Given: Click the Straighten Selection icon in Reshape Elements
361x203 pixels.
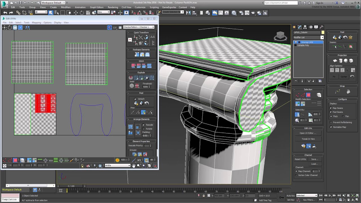Looking at the screenshot, I should pyautogui.click(x=137, y=54).
